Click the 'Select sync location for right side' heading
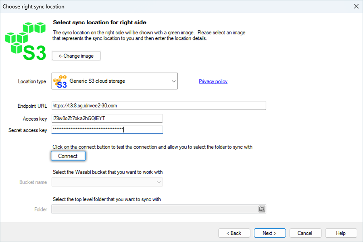Screen dimensions: 363x242 click(100, 23)
